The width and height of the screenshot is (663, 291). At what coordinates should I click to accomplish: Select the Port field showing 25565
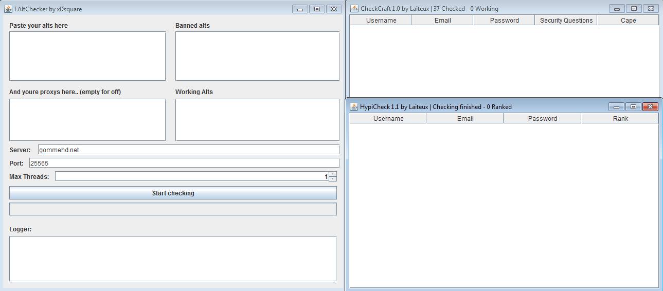click(x=184, y=163)
